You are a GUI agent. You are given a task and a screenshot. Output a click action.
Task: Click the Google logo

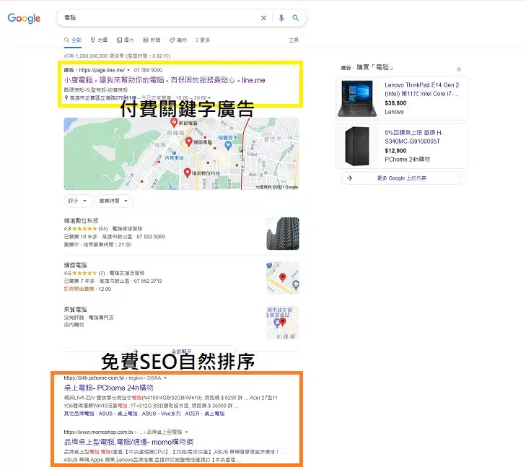pyautogui.click(x=24, y=18)
